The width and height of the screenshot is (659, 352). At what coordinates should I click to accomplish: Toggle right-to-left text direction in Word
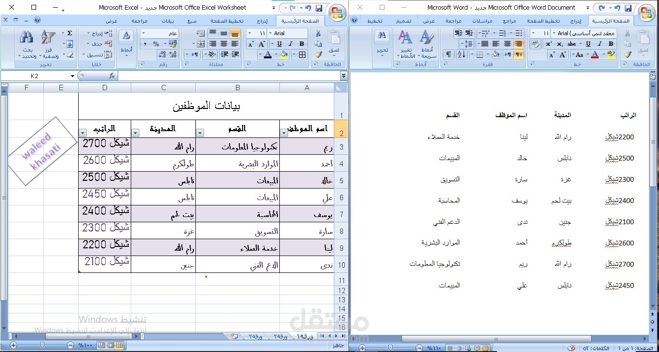click(519, 54)
